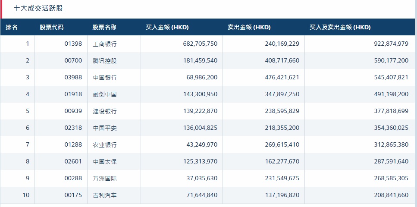Click sell amount 231,549,675

282,178
